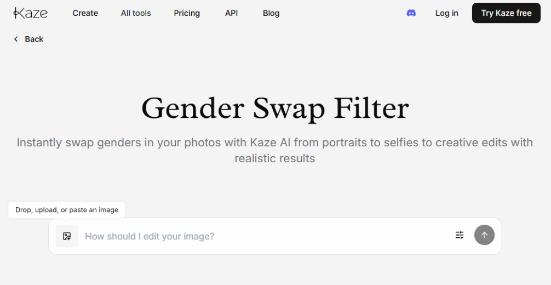Click the 'Drop, upload, or paste an image' tooltip

click(67, 210)
